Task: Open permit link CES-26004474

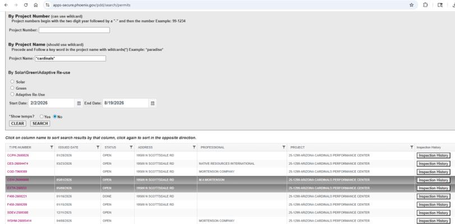Action: (17, 164)
